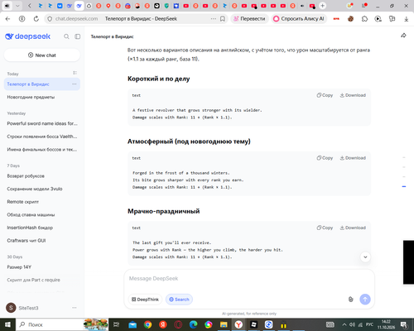Share conversation using top-right arrow icon
414x331 pixels.
[x=403, y=36]
